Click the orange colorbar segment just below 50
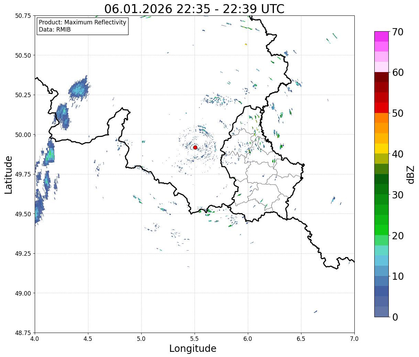This screenshot has width=419, height=357. pos(381,118)
